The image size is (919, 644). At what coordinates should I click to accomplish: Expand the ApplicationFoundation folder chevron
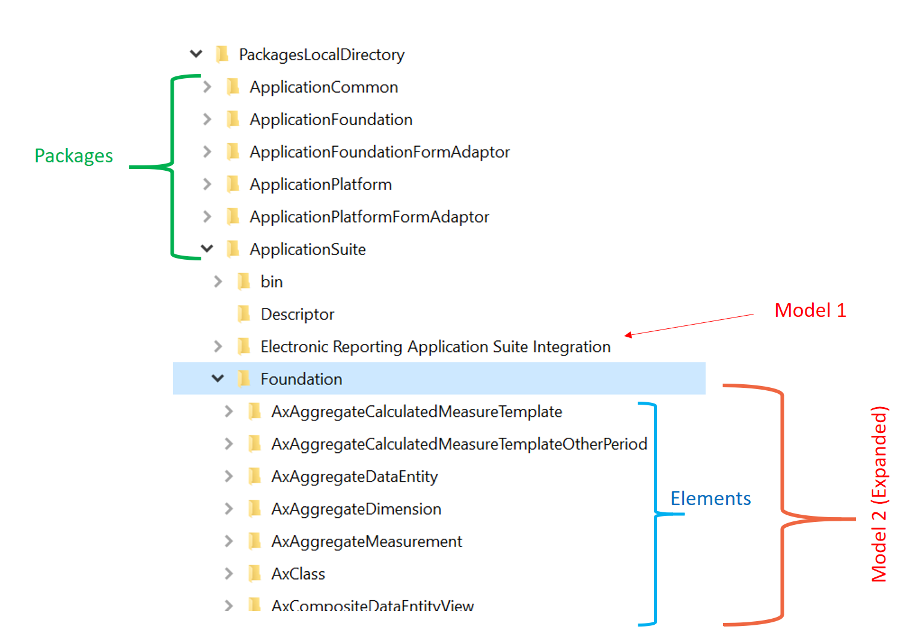coord(207,119)
